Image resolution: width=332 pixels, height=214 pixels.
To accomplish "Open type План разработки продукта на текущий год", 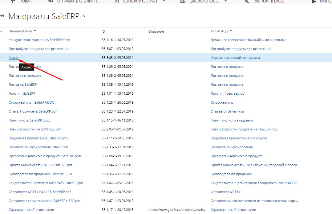I will (244, 129).
